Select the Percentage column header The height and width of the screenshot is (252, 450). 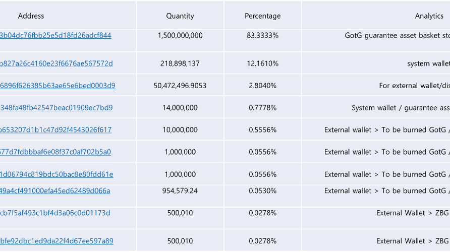point(262,16)
